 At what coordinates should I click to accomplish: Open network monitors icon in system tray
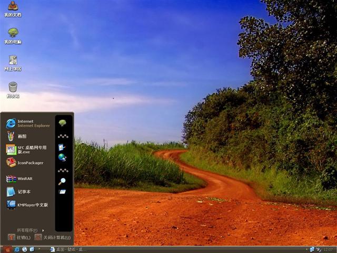tap(312, 249)
